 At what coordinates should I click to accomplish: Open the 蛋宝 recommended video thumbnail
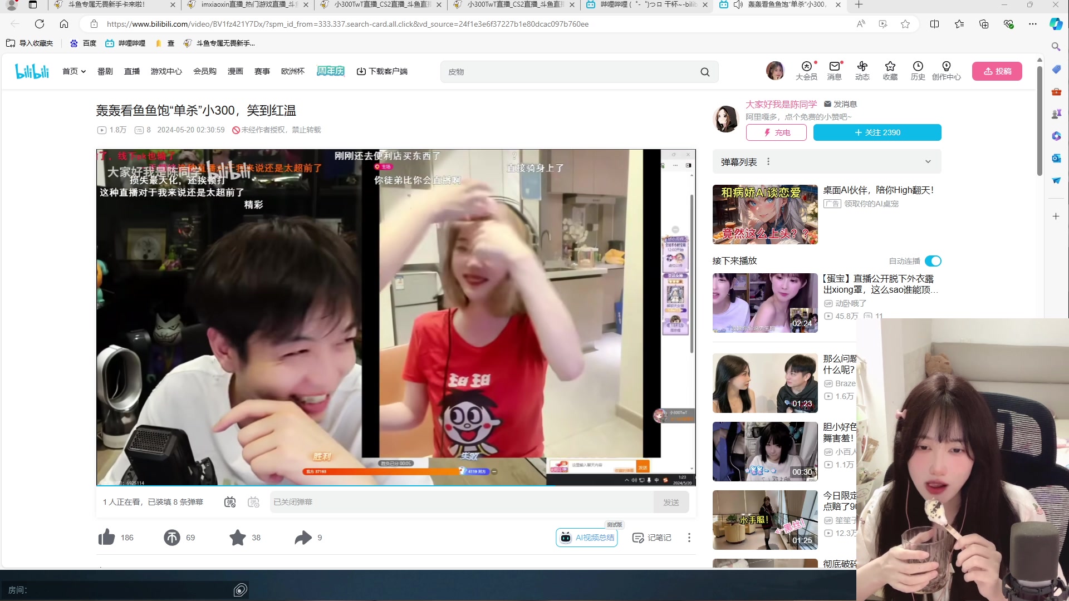pos(765,303)
